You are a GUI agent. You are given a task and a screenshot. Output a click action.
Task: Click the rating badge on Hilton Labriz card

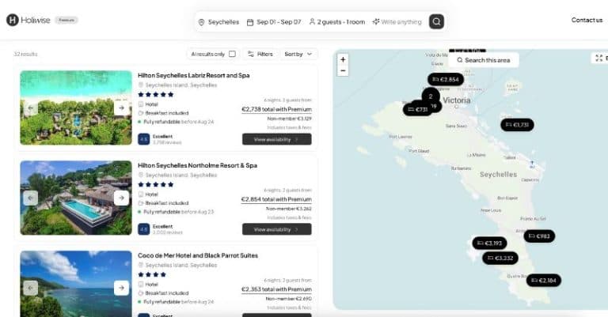144,139
